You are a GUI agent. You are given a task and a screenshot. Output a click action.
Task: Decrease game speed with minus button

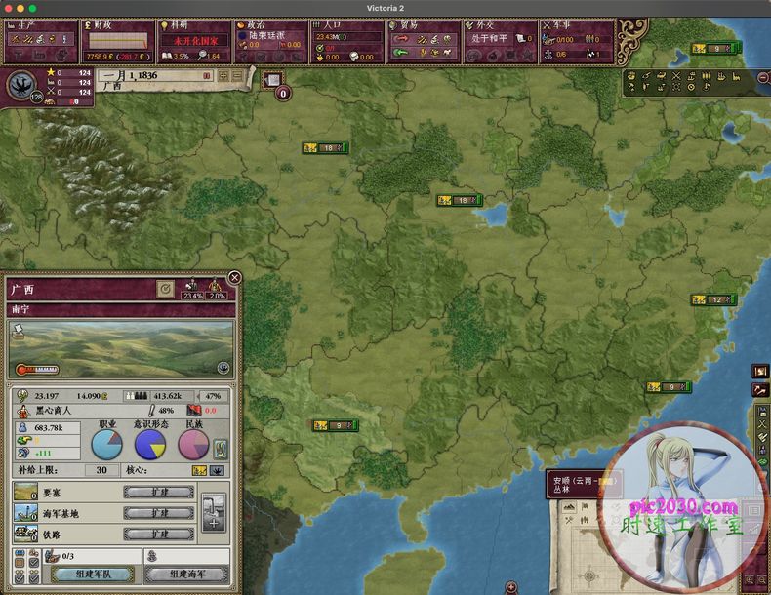tap(238, 76)
